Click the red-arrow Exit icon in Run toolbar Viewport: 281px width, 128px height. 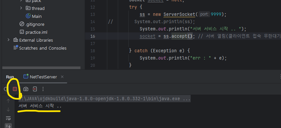(35, 89)
